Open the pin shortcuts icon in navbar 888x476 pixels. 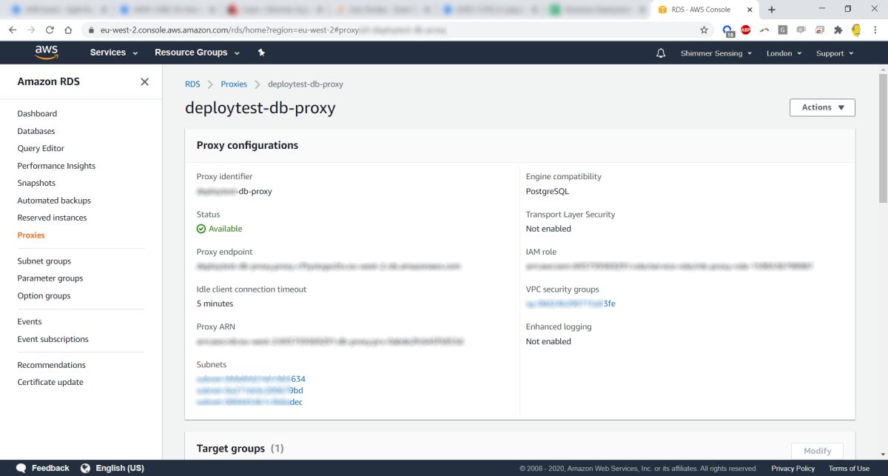tap(261, 53)
